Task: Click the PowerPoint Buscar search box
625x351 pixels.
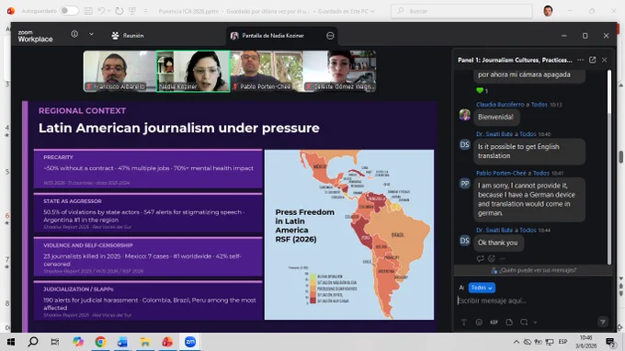Action: [461, 11]
